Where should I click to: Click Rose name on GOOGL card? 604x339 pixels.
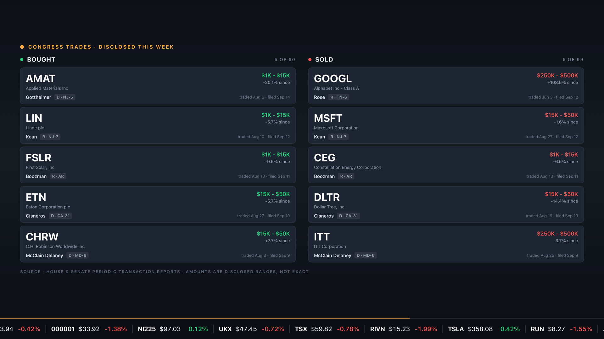point(319,97)
